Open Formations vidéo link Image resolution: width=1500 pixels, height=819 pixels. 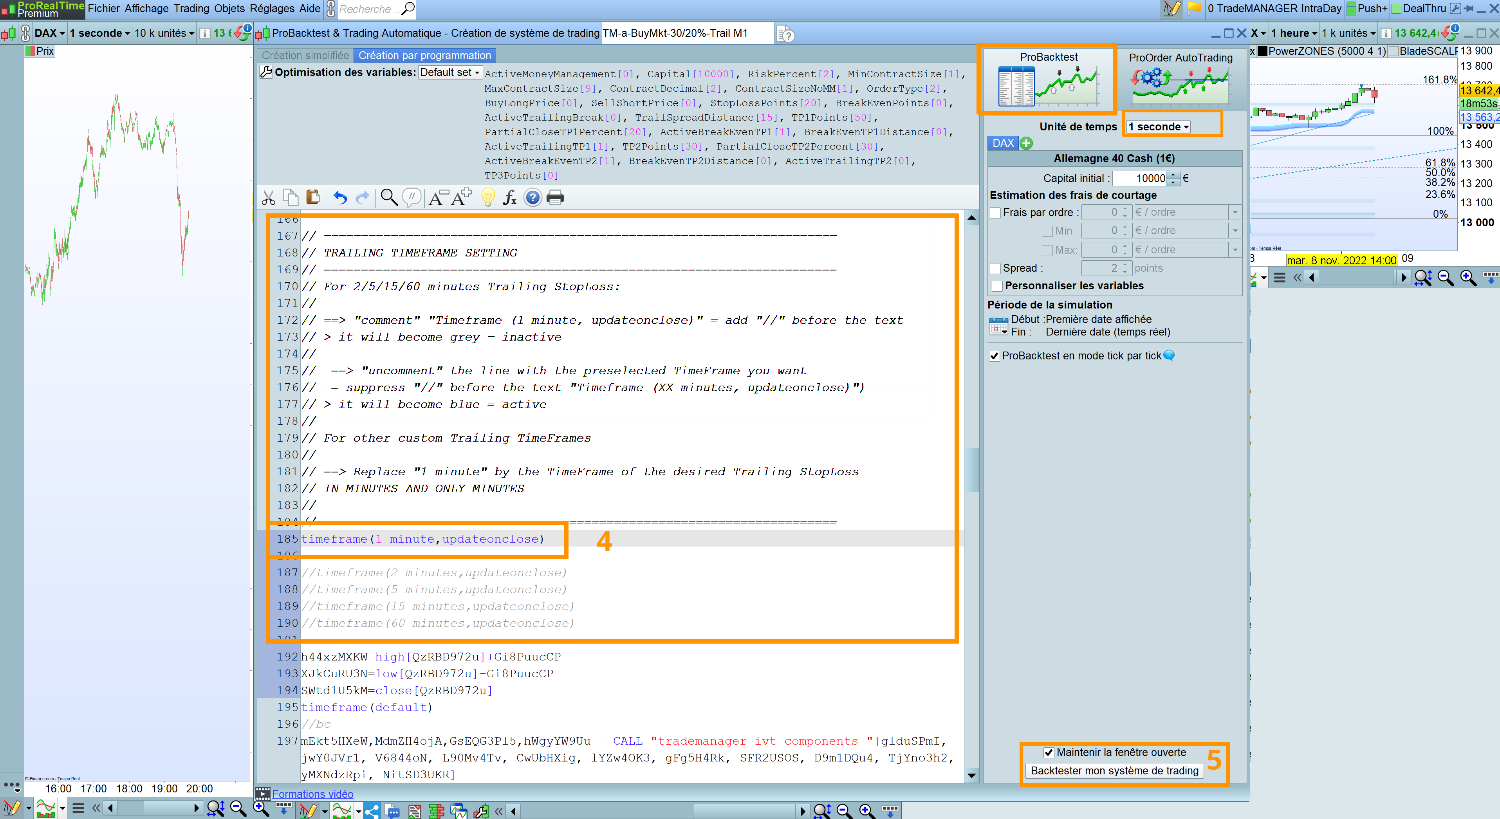tap(313, 794)
